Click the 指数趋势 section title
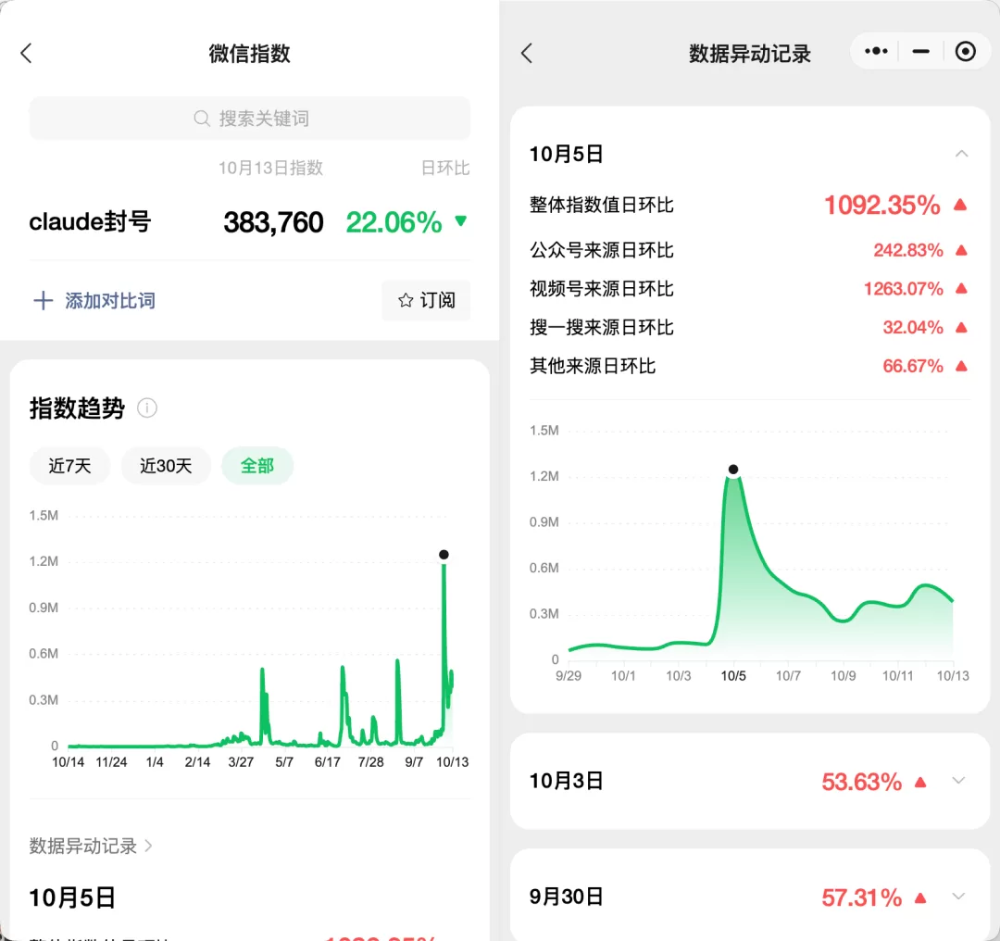 [77, 408]
